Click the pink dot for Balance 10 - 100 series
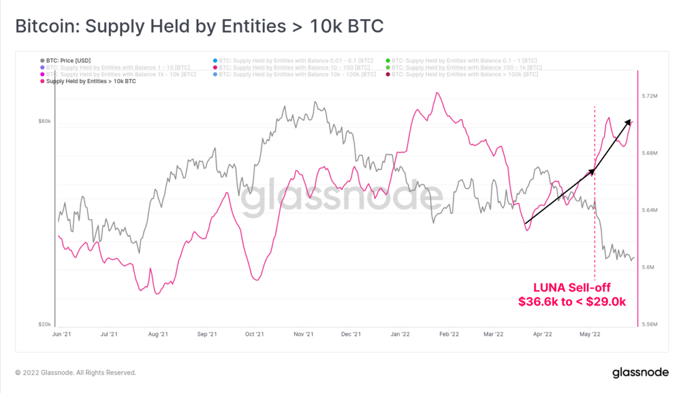 [215, 68]
